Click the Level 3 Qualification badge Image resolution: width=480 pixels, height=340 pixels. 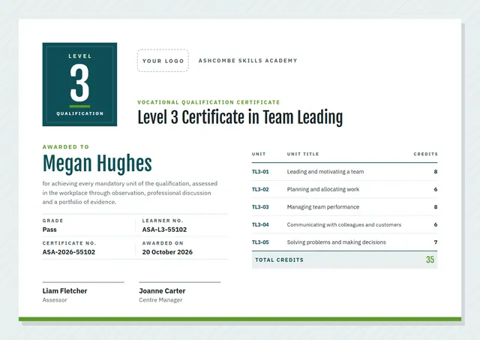[79, 84]
